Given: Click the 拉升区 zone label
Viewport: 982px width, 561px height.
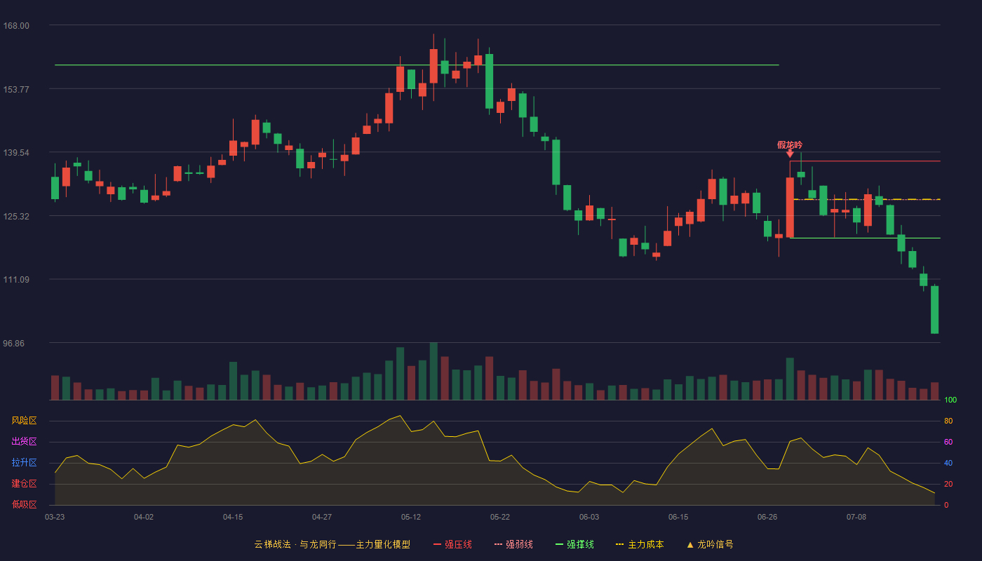Looking at the screenshot, I should coord(24,463).
